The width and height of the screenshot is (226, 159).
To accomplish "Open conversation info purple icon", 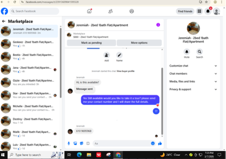I will (158, 25).
